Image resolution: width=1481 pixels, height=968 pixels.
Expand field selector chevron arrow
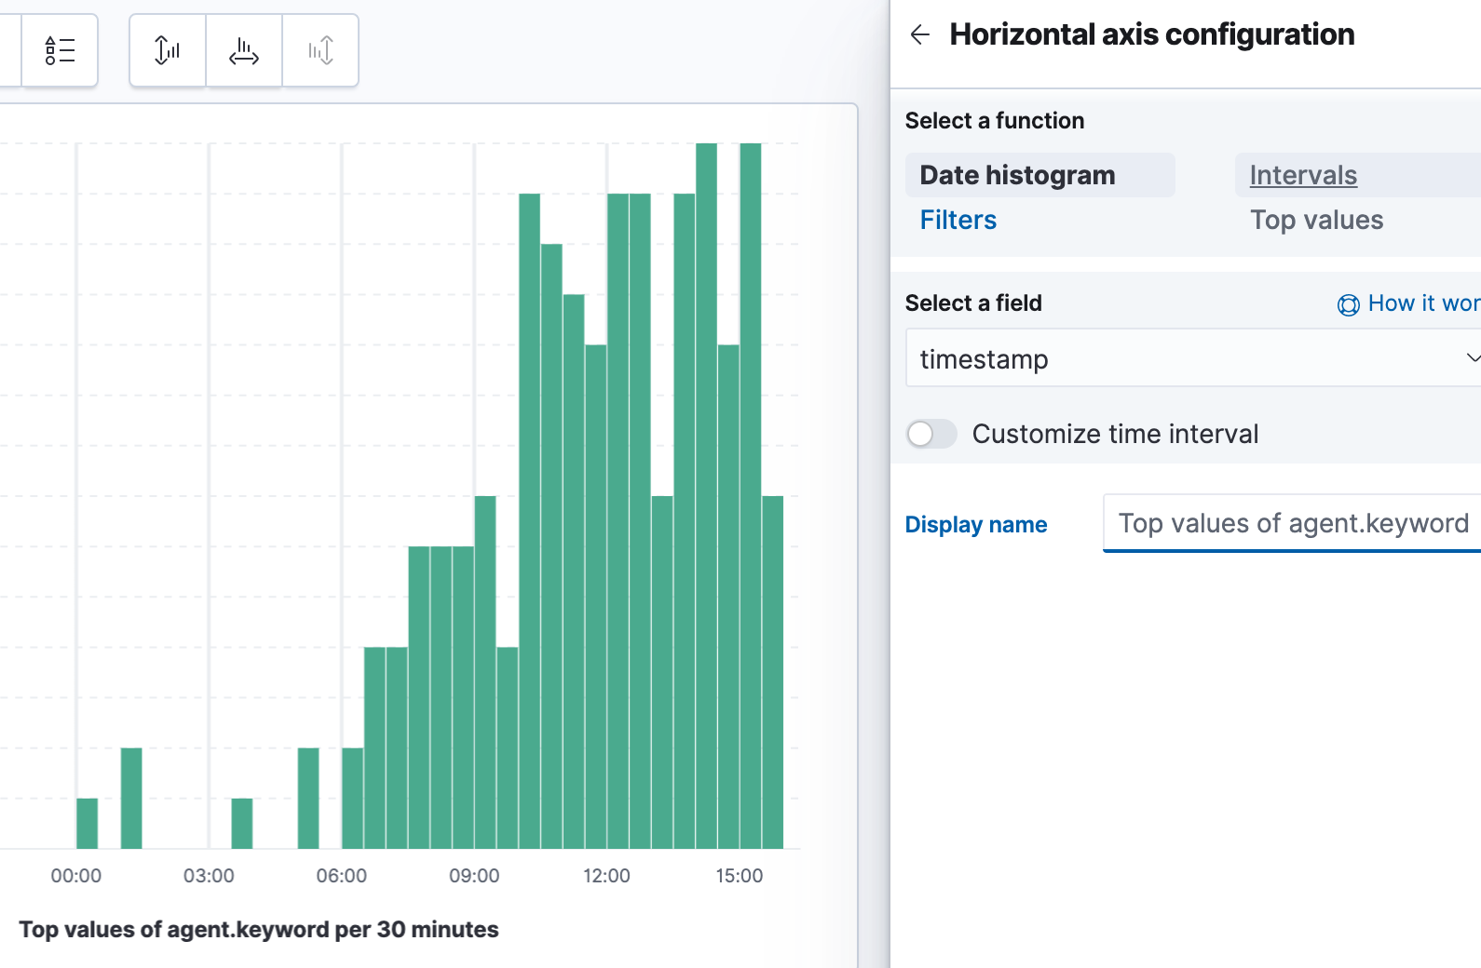(x=1472, y=358)
